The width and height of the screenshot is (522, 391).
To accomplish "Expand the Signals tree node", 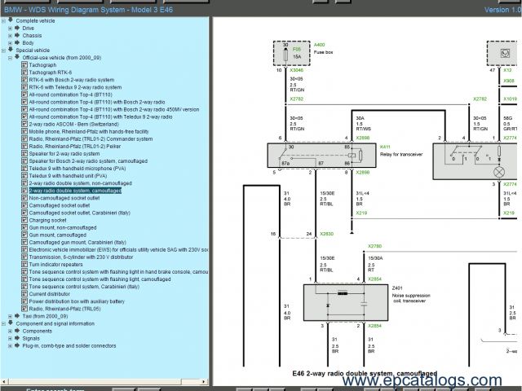I will point(11,338).
